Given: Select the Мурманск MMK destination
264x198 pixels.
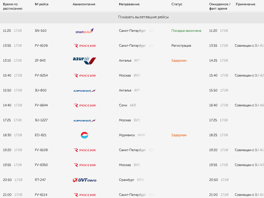Looking at the screenshot, I should (x=132, y=135).
